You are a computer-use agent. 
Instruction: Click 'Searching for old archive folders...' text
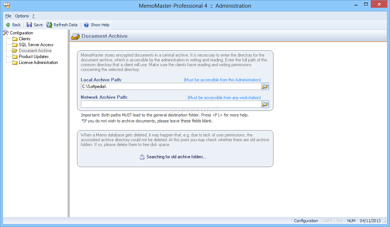pos(176,157)
